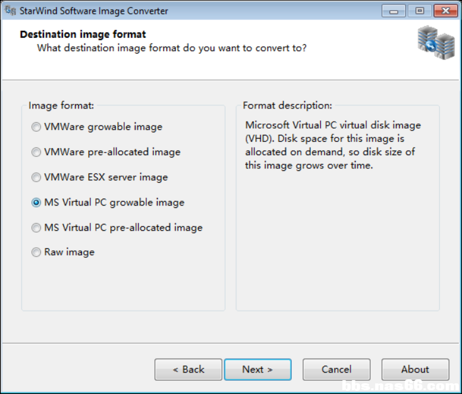This screenshot has width=462, height=394.
Task: Click the StarWind app icon in title bar
Action: point(11,11)
